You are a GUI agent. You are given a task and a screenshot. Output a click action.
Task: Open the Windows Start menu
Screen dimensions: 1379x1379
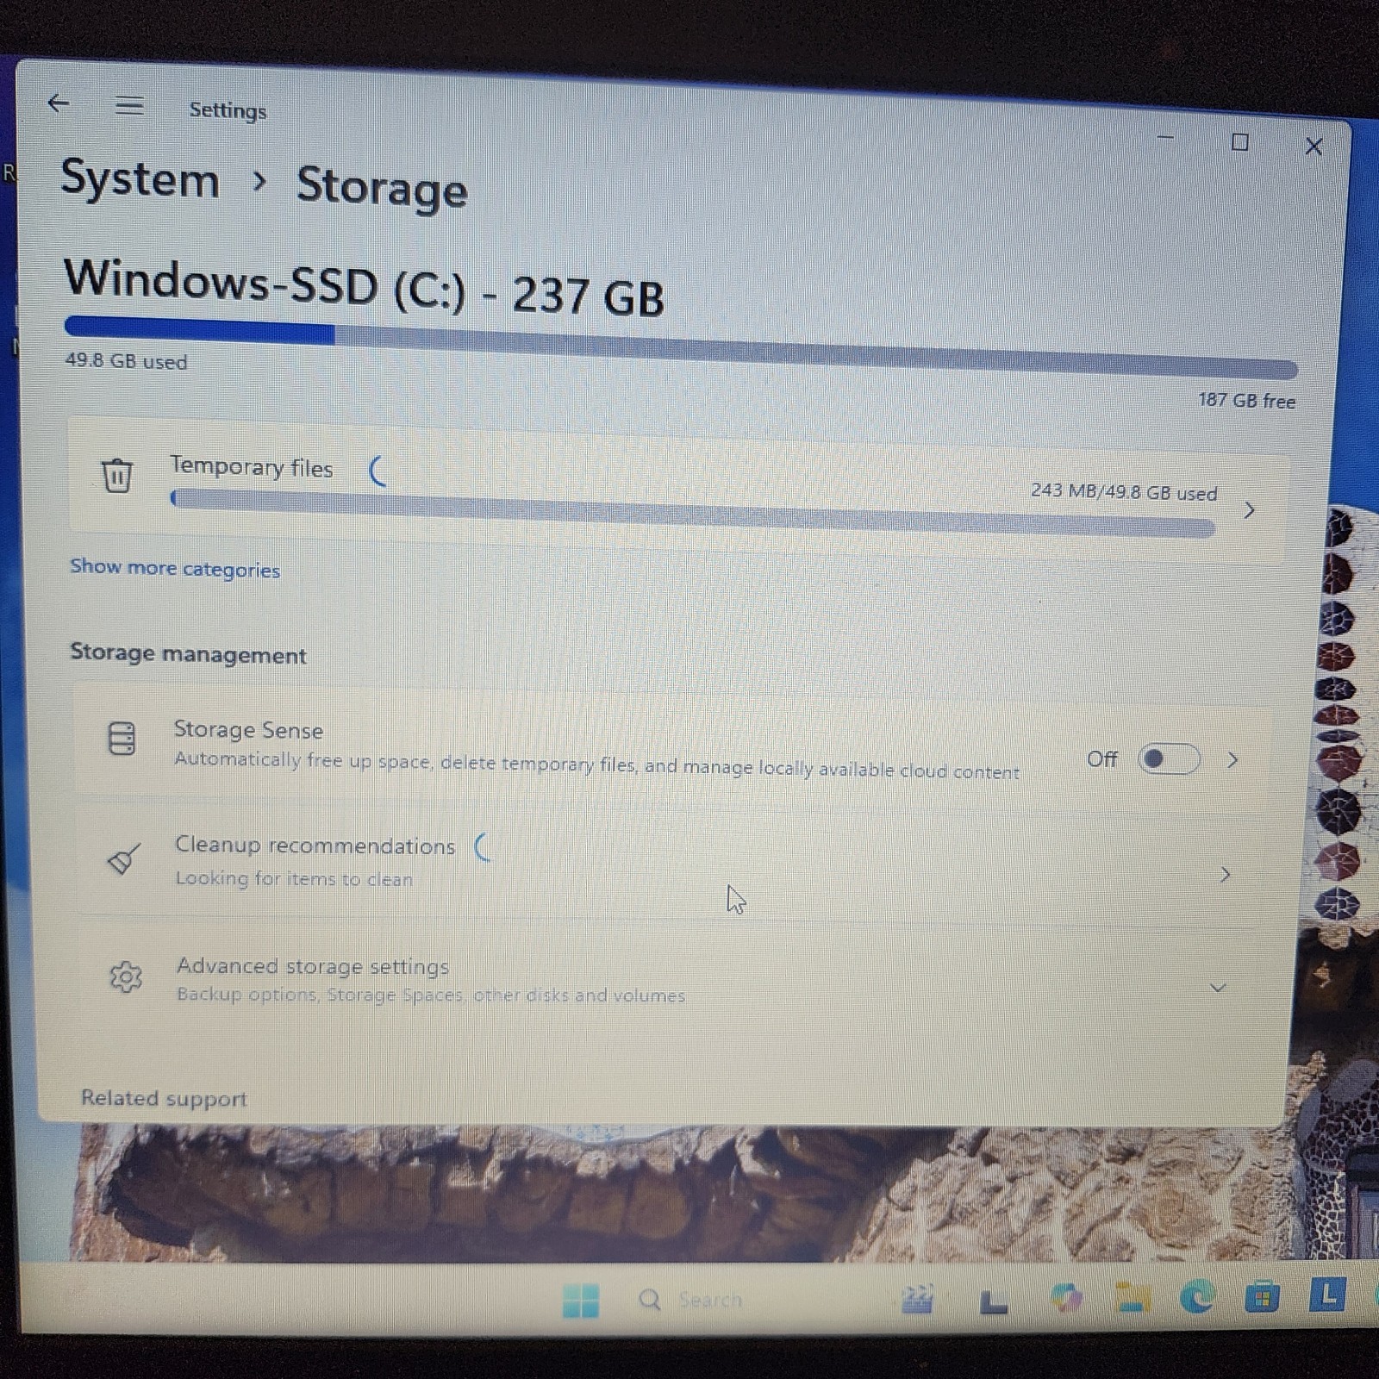pos(580,1300)
